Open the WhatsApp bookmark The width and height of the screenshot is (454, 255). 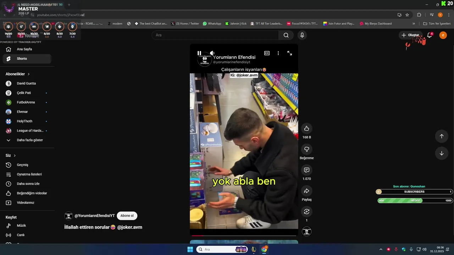click(x=212, y=24)
